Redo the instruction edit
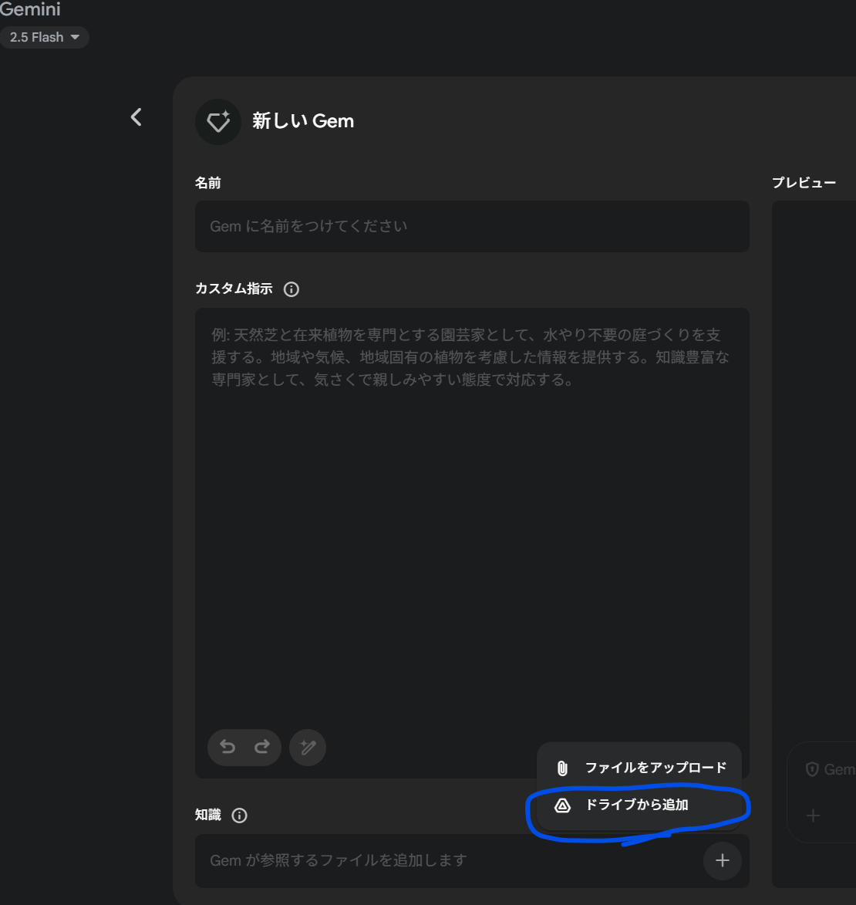 pyautogui.click(x=262, y=748)
